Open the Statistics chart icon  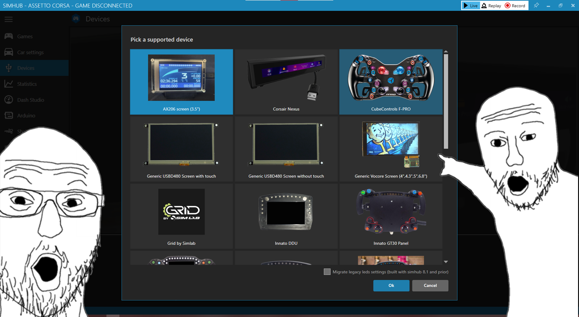(x=9, y=84)
